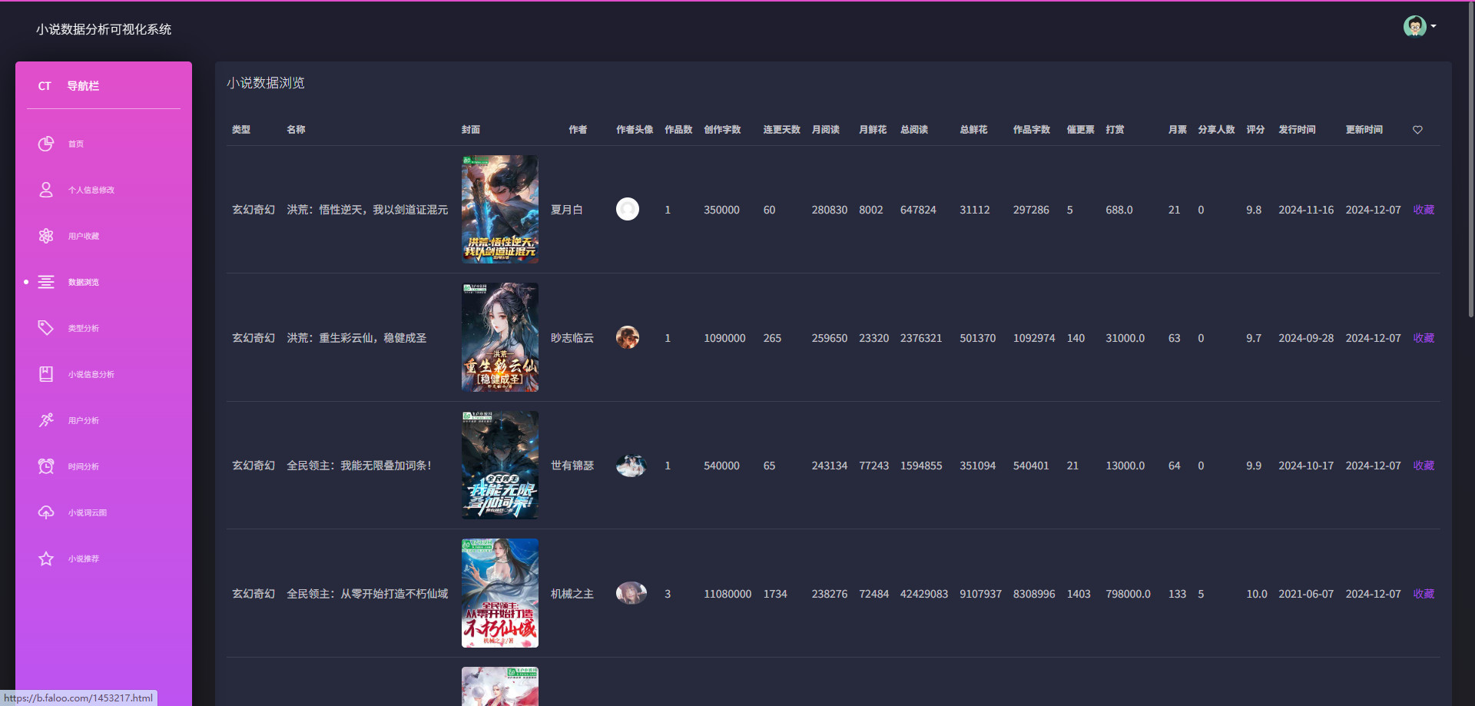Click the 小说词云图 cloud upload icon
Image resolution: width=1475 pixels, height=706 pixels.
[46, 512]
